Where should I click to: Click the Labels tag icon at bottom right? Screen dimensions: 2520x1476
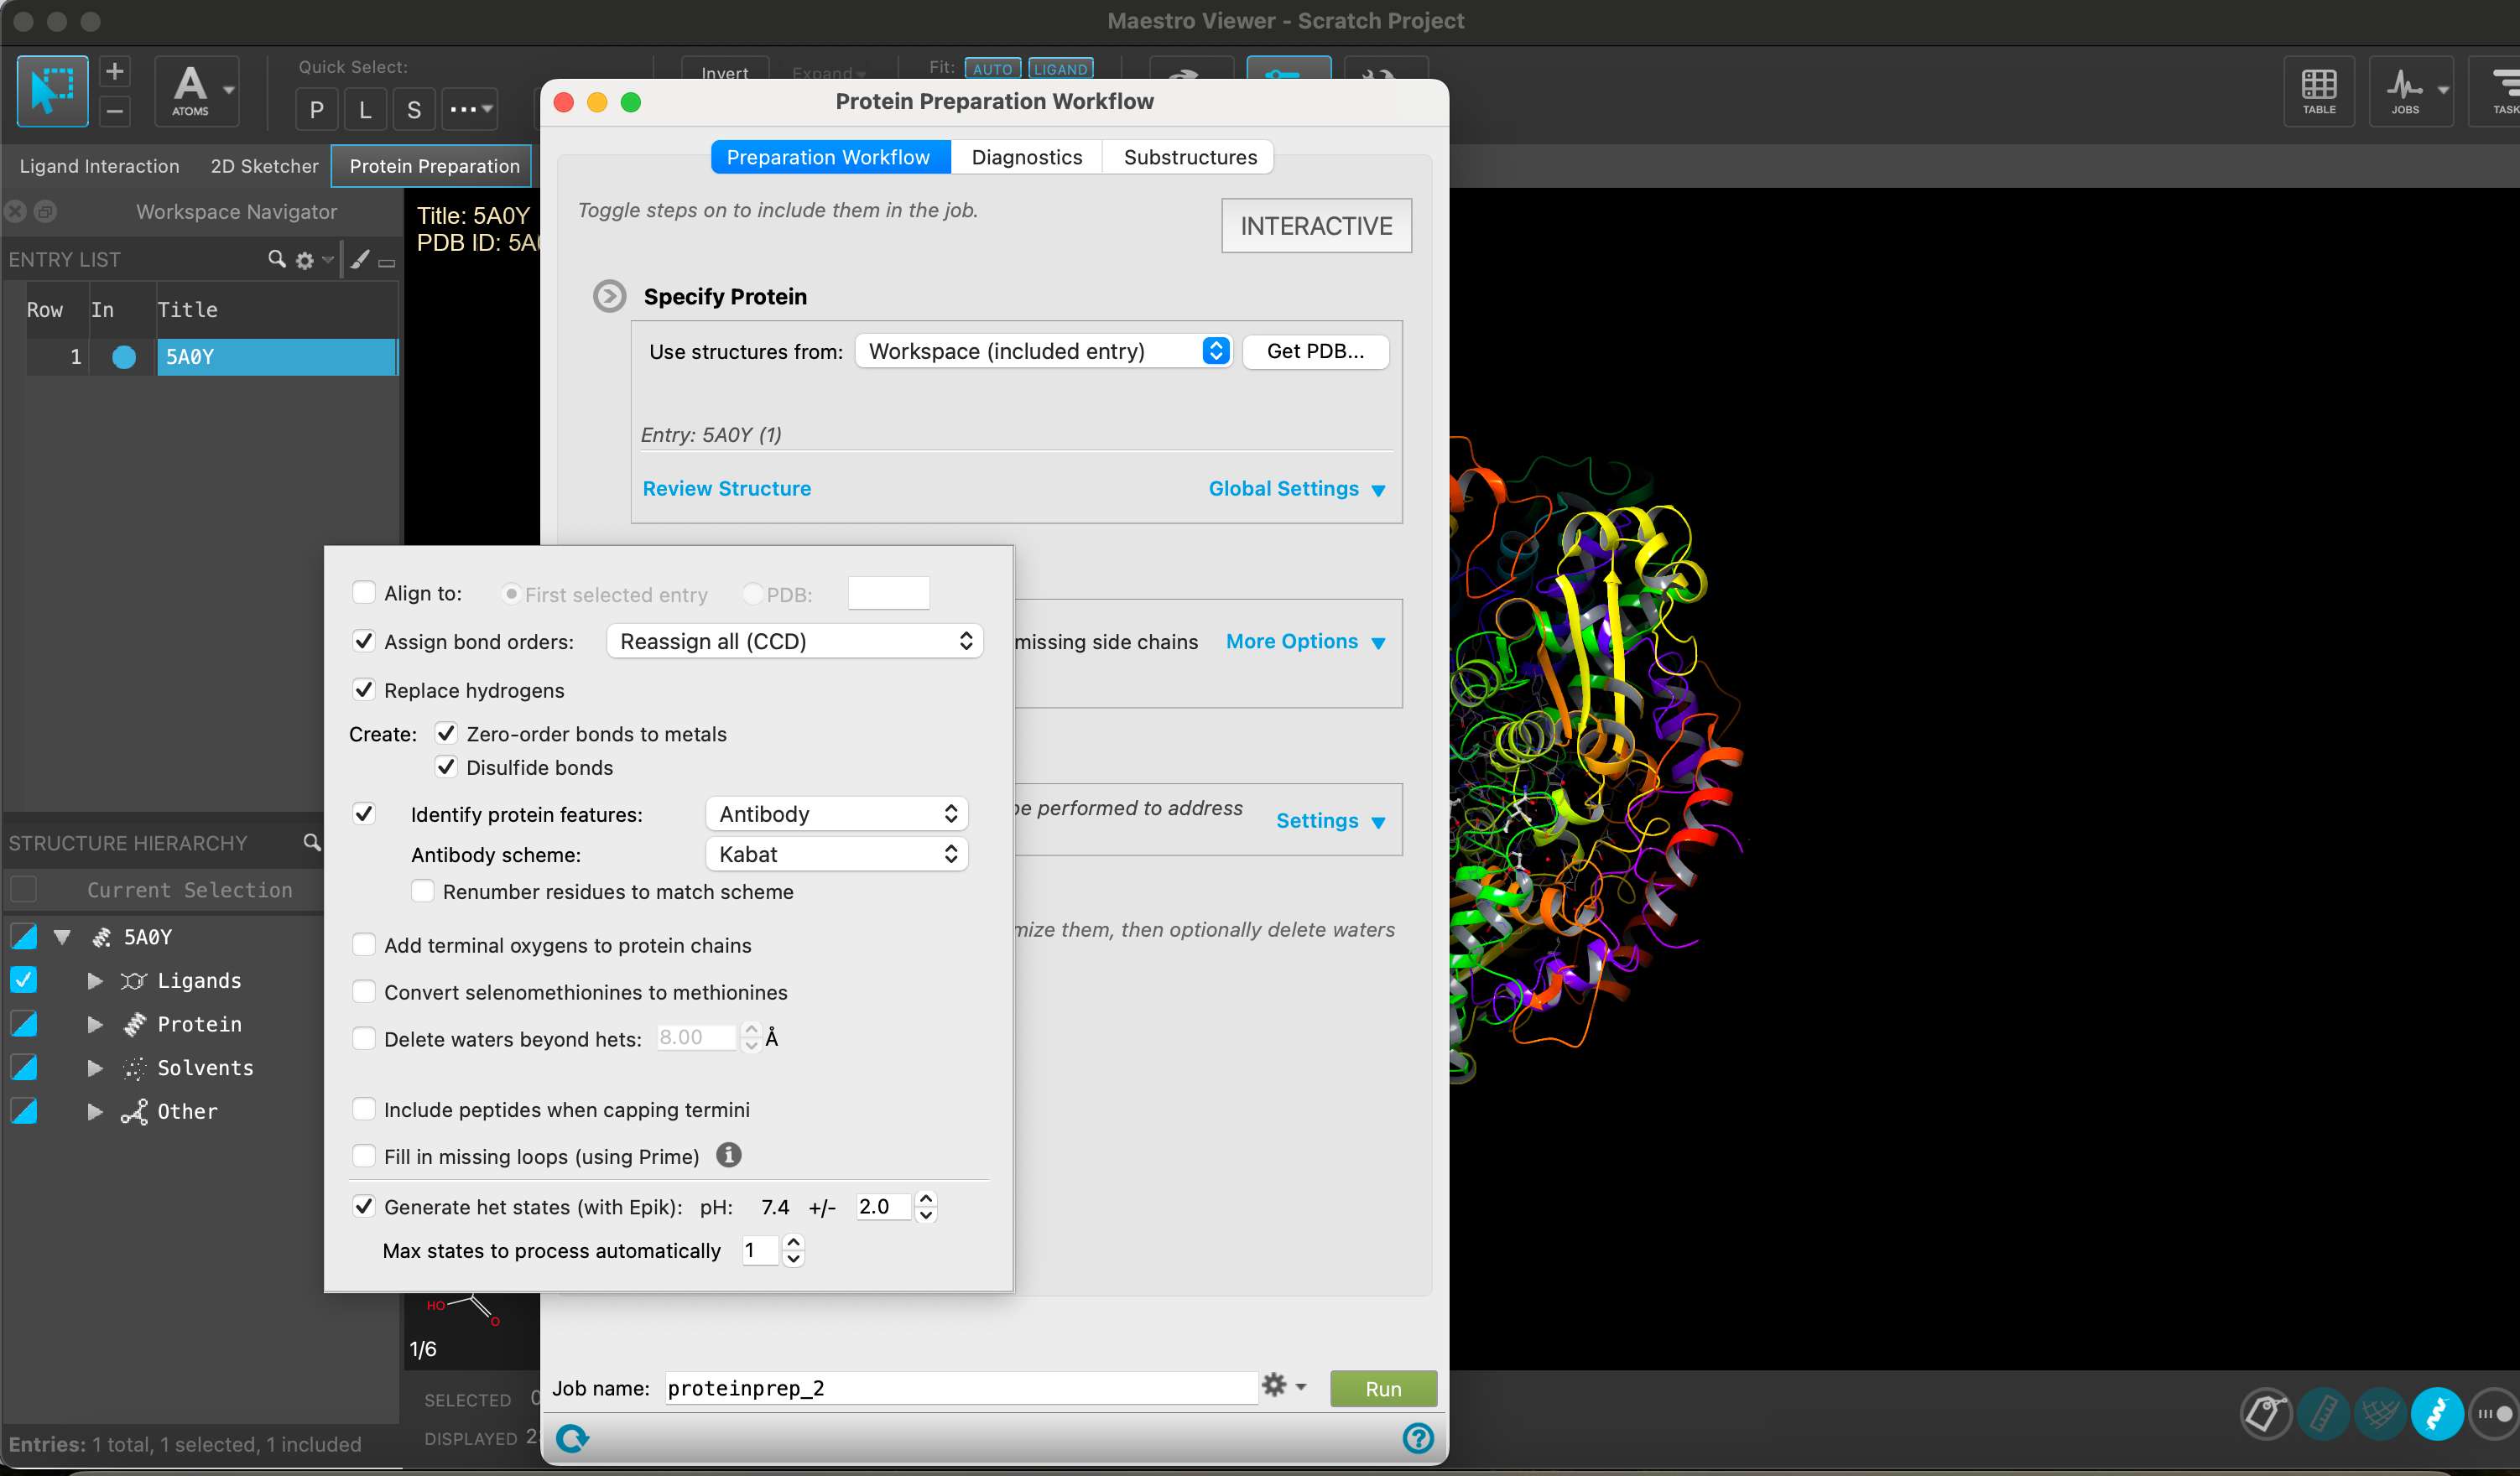click(x=2266, y=1414)
